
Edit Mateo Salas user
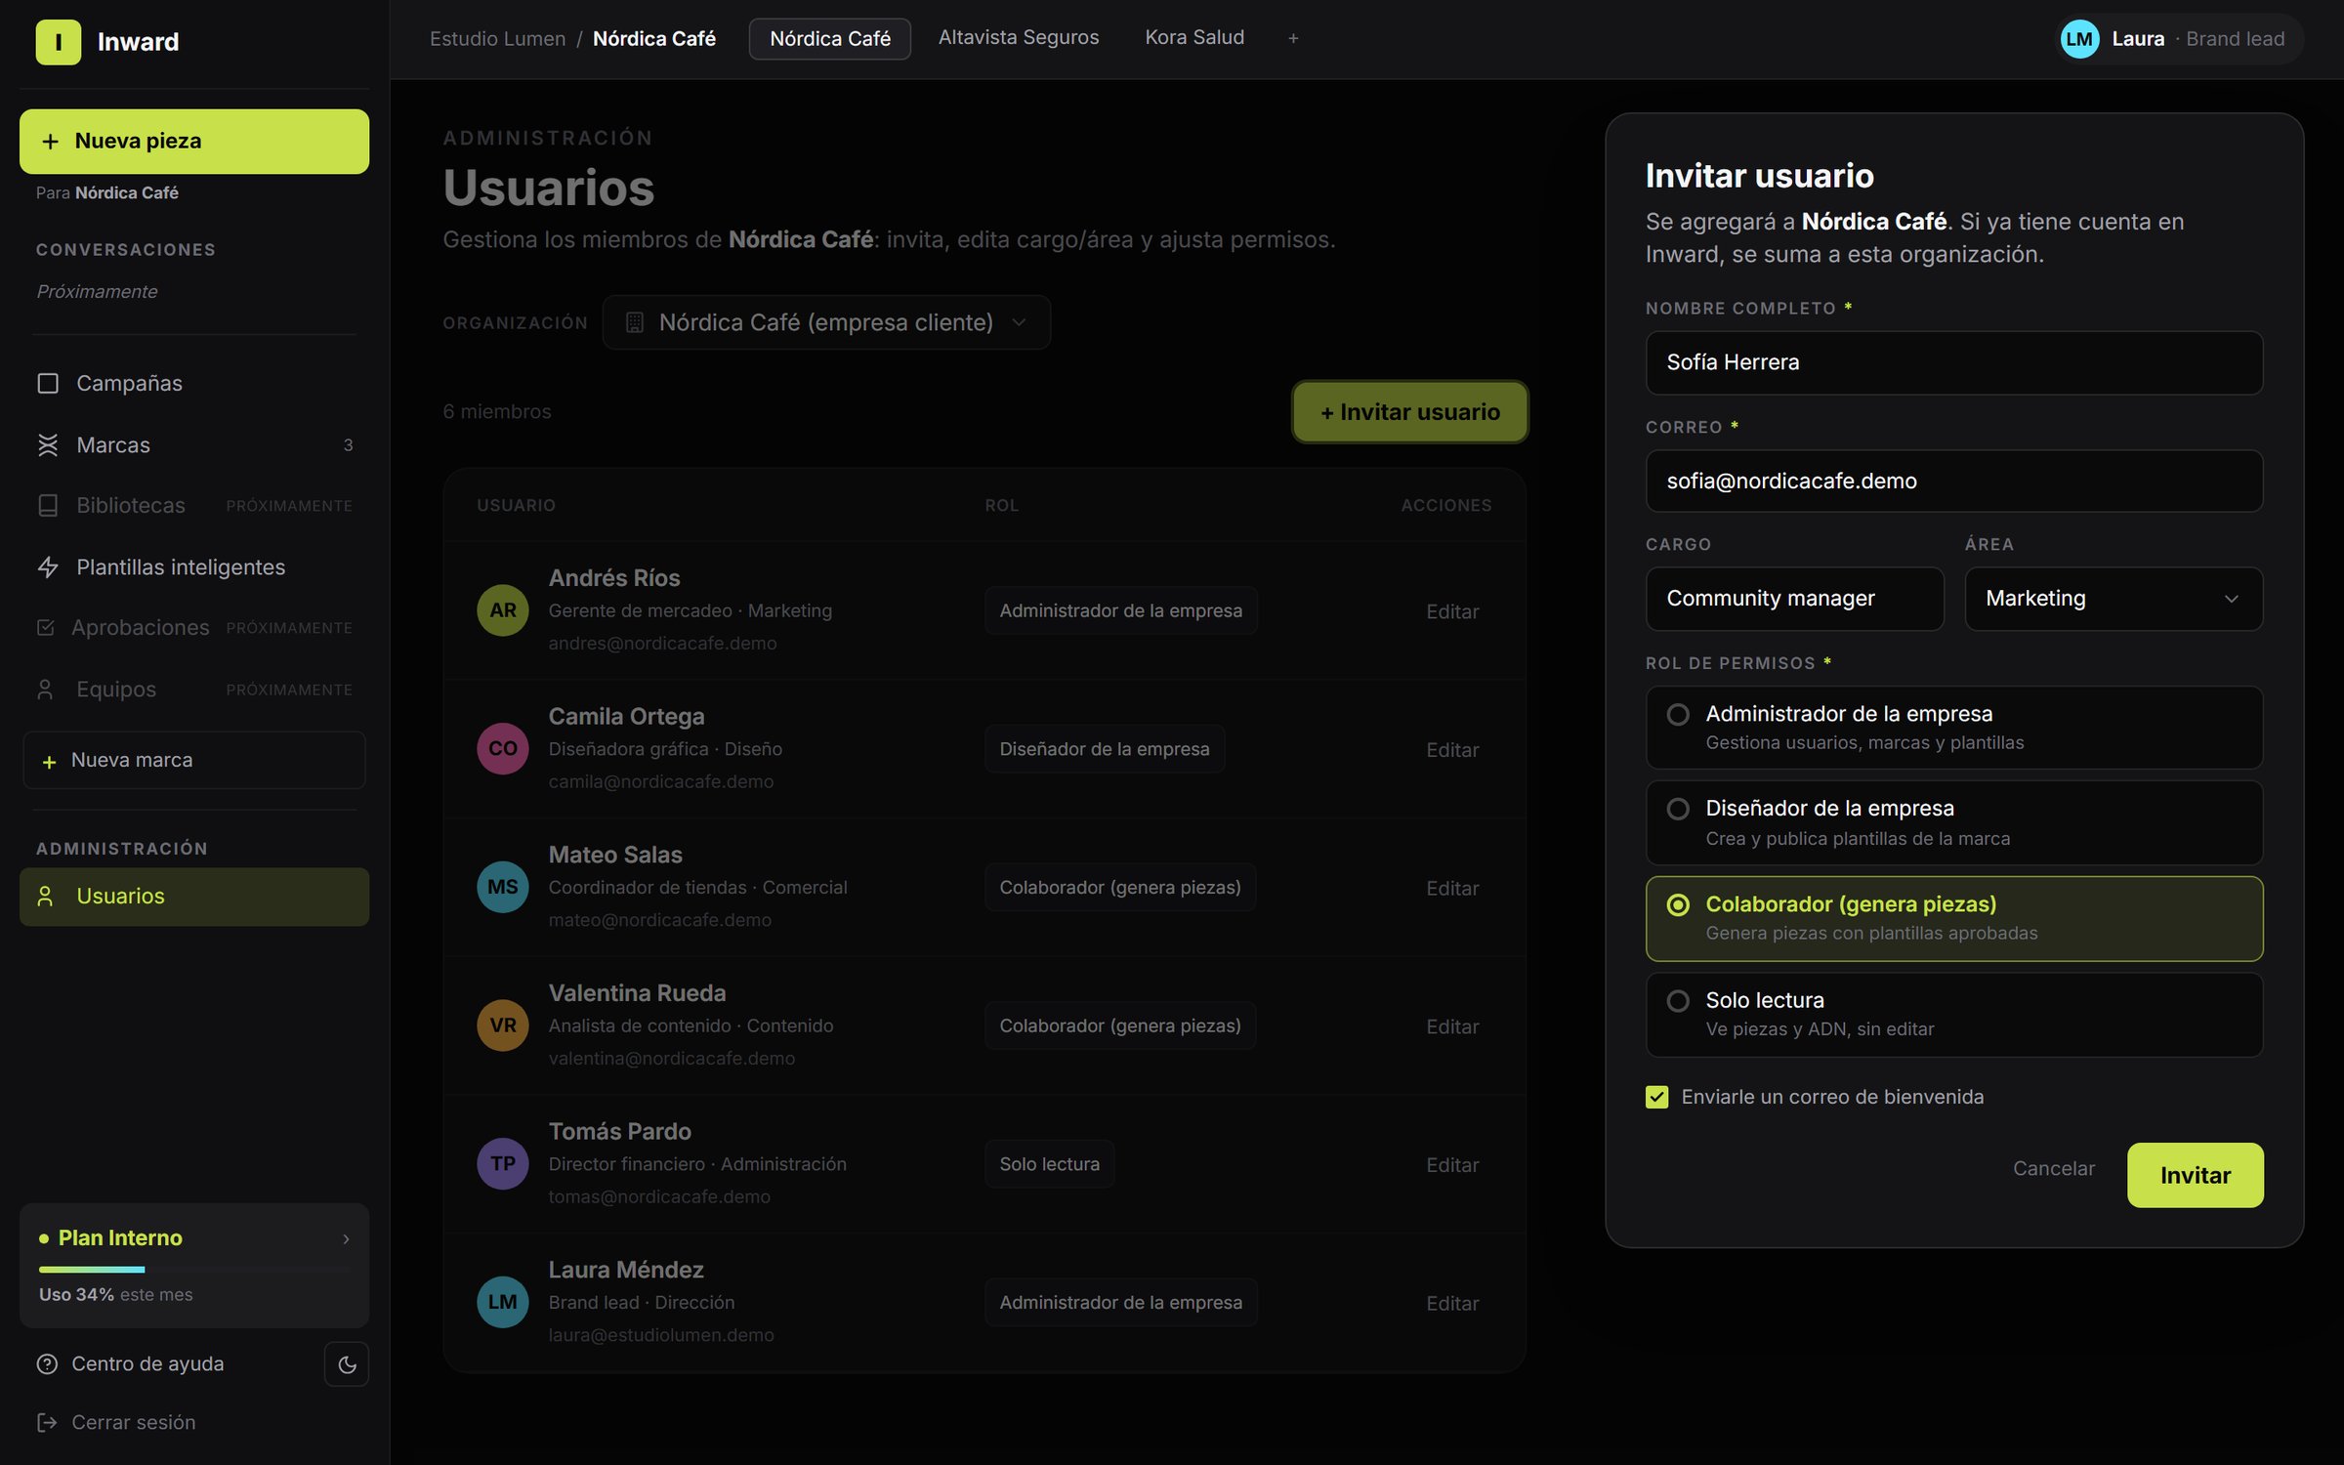pos(1451,888)
